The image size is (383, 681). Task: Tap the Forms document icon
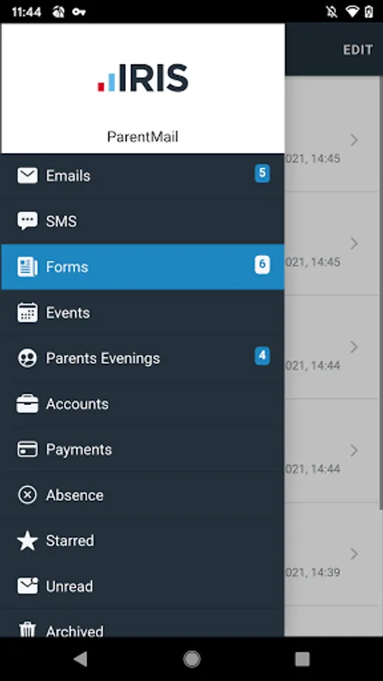tap(27, 266)
